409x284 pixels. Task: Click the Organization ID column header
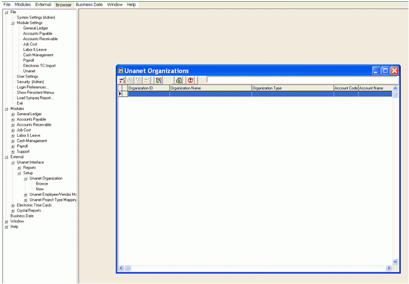(x=149, y=88)
